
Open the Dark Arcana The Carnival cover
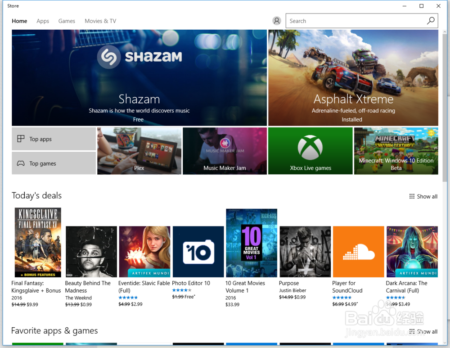tap(412, 252)
